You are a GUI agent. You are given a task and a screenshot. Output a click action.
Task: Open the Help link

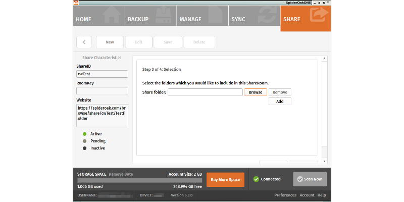(322, 195)
